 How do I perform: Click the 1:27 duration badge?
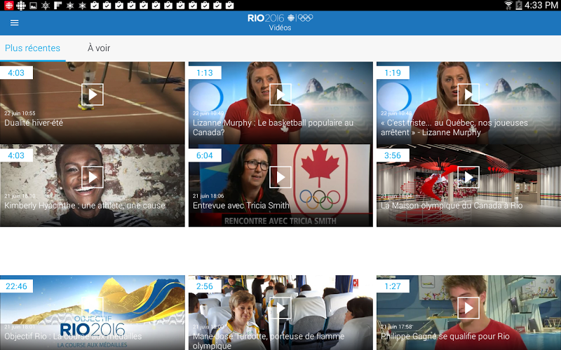(x=393, y=286)
